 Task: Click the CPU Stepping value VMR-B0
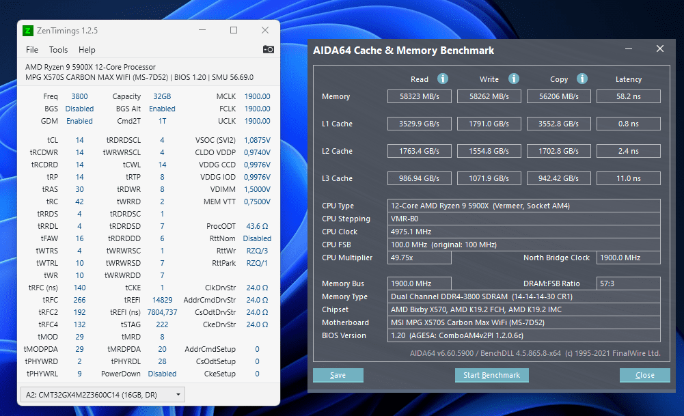(x=524, y=219)
